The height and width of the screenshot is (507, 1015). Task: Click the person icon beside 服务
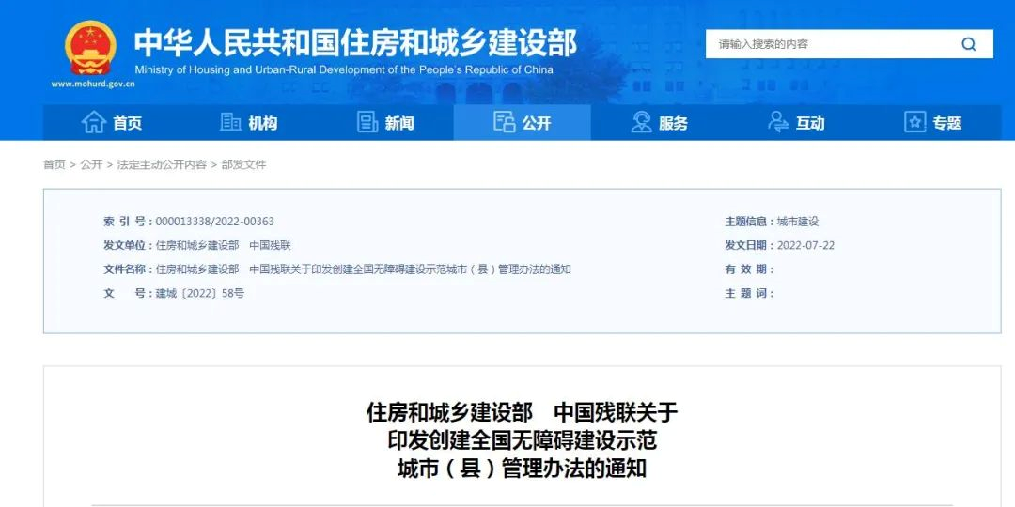[x=642, y=122]
